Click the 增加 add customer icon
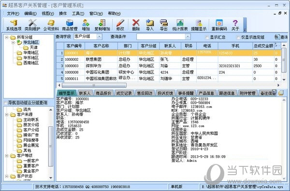This screenshot has height=191, width=290. click(x=86, y=25)
